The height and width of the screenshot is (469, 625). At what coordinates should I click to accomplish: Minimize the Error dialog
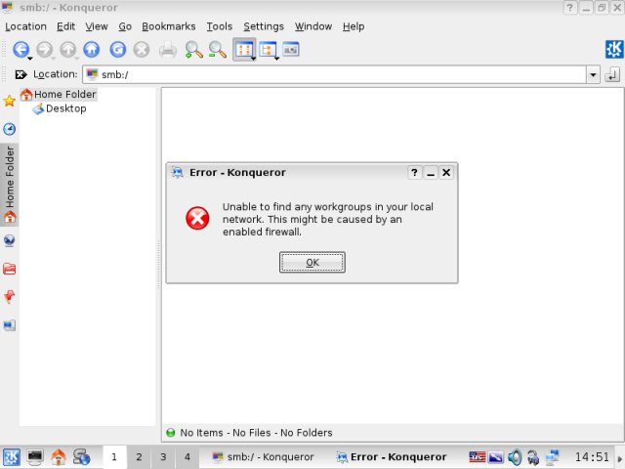(x=431, y=173)
